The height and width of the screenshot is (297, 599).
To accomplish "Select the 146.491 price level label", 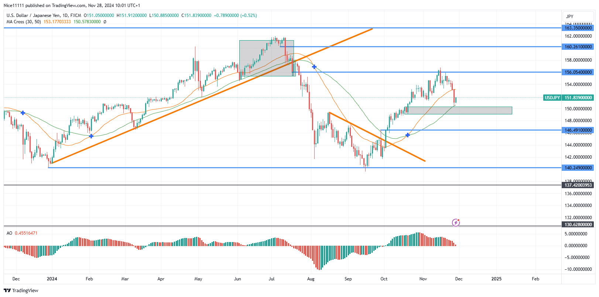I will pos(578,130).
